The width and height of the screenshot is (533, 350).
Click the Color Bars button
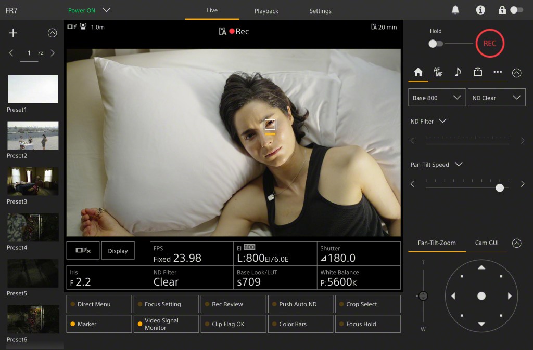300,324
